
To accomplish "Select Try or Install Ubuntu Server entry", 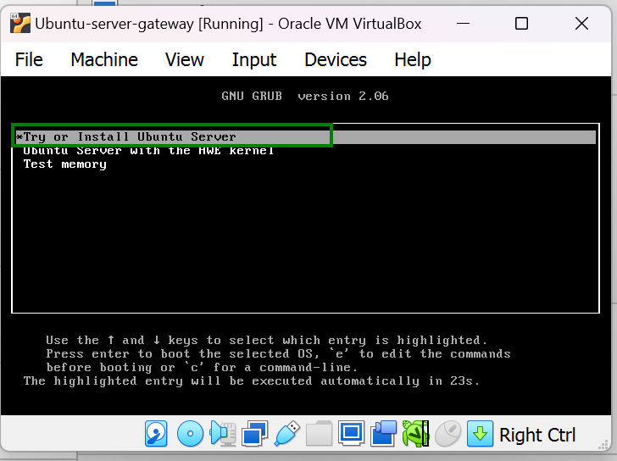I will pos(305,137).
